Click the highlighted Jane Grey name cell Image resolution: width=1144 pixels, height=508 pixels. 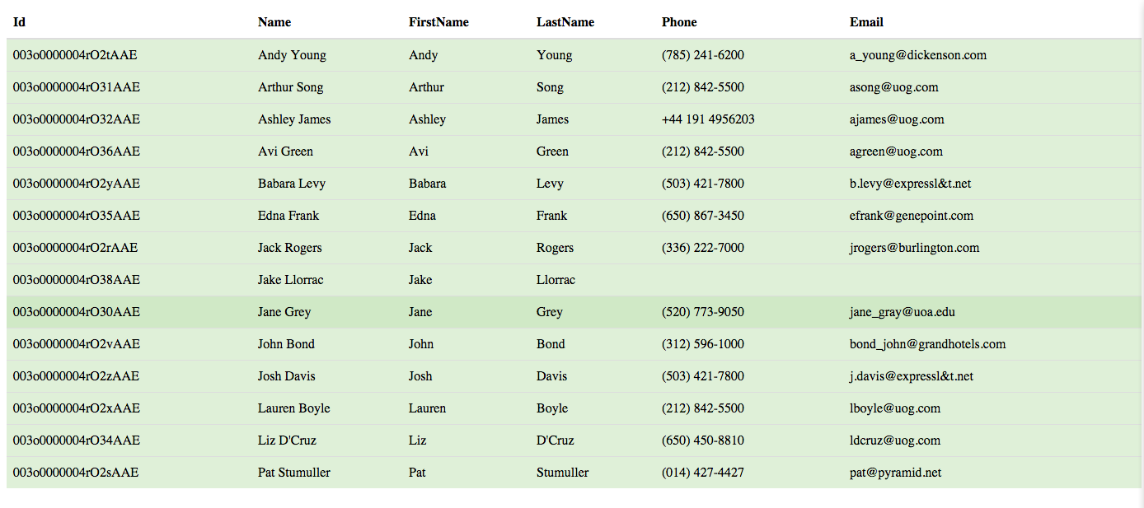(284, 312)
